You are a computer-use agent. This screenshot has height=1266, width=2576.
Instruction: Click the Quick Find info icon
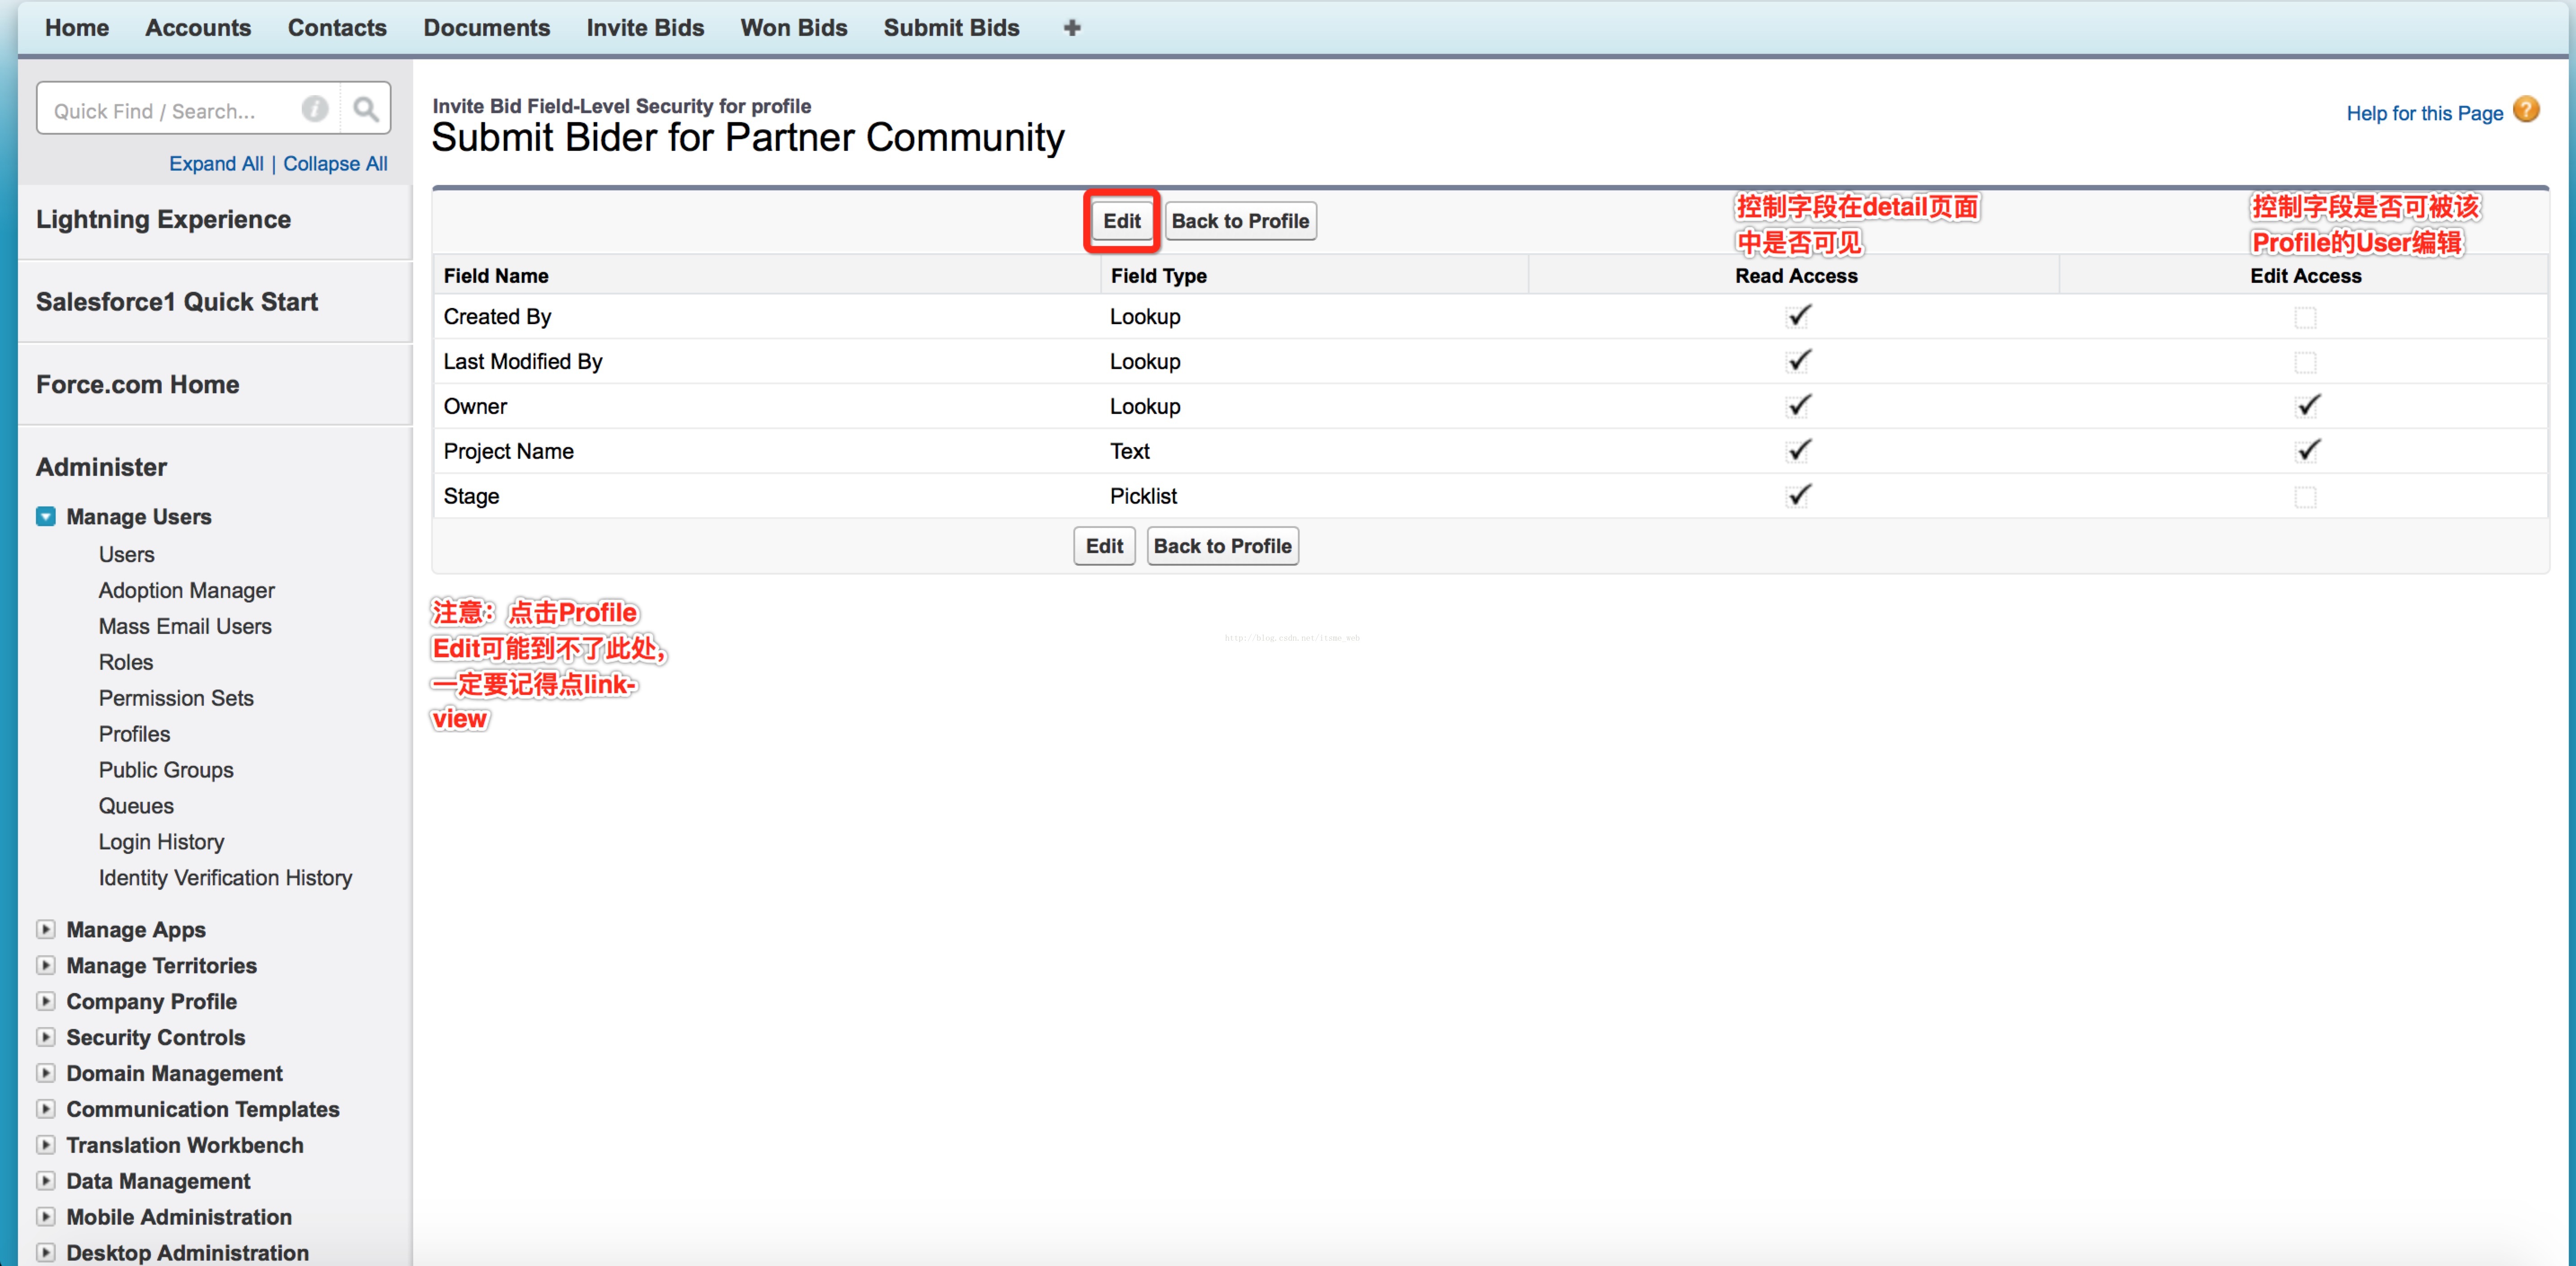point(315,109)
